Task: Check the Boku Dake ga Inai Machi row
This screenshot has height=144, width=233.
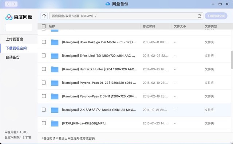Action: click(44, 42)
